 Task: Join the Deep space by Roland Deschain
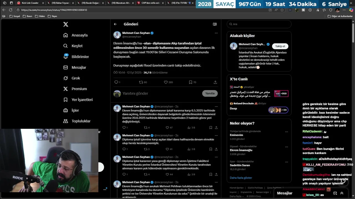[259, 106]
